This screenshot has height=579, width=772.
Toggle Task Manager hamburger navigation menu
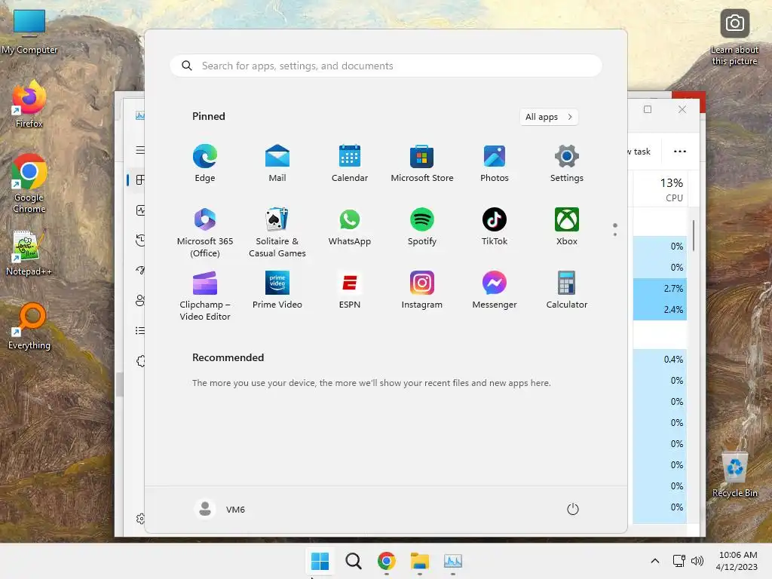point(140,150)
